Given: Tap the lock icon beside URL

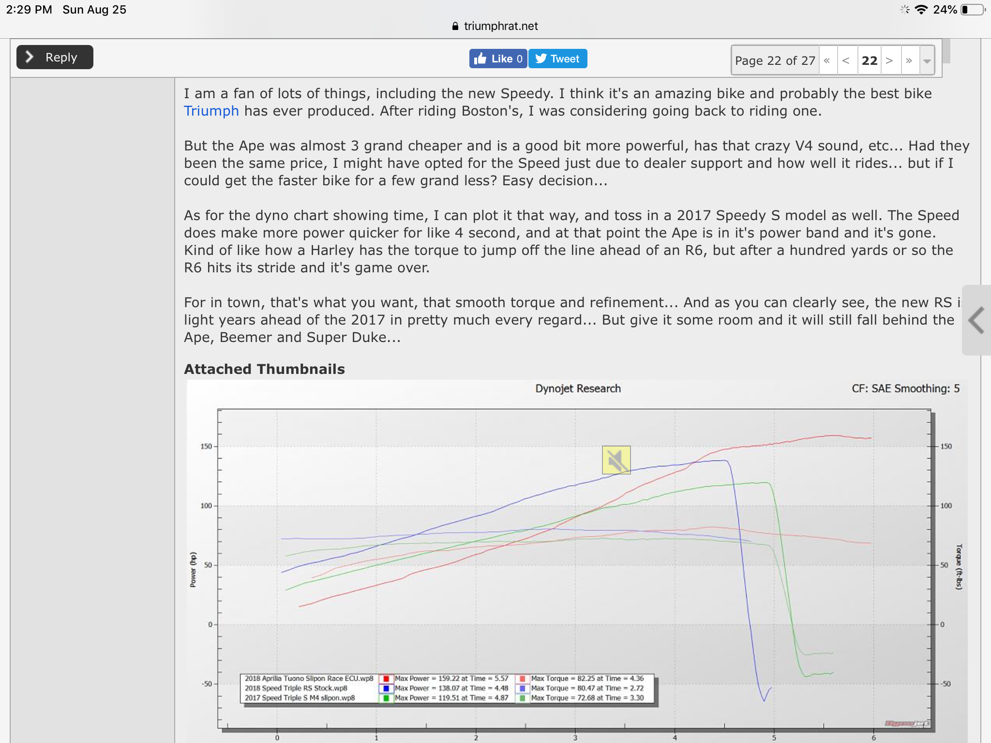Looking at the screenshot, I should [x=455, y=26].
